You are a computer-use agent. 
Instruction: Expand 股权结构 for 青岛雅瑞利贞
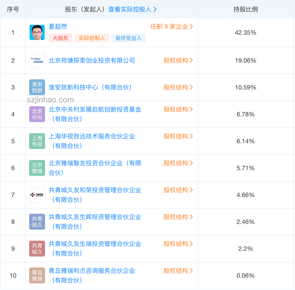tap(178, 271)
